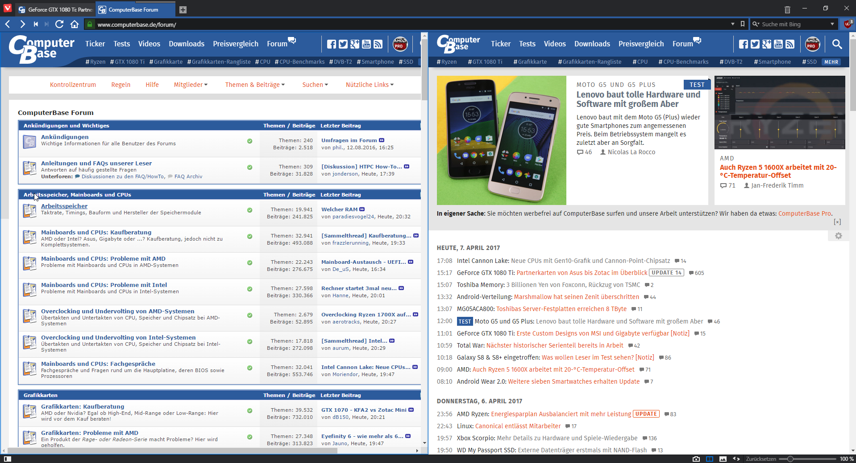This screenshot has width=856, height=463.
Task: Open the Kontrollzentrum link
Action: tap(73, 85)
